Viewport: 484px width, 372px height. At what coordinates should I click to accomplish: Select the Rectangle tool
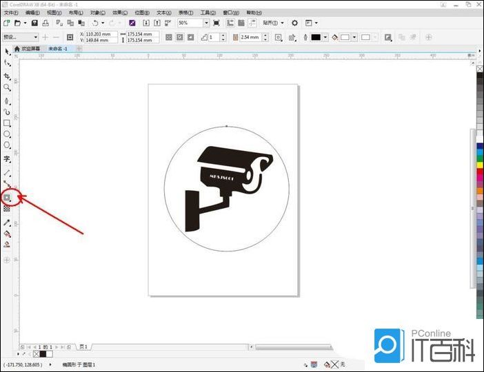[7, 123]
